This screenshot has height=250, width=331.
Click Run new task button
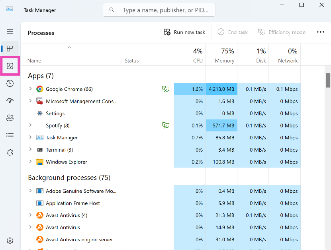click(185, 32)
